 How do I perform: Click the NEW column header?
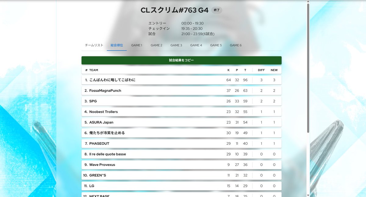(x=274, y=70)
